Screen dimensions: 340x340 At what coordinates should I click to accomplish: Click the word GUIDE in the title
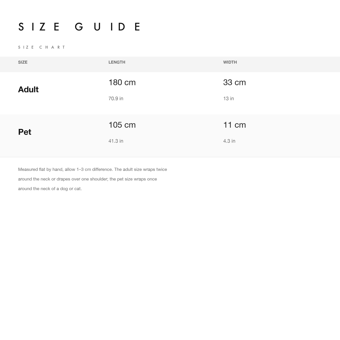(108, 27)
